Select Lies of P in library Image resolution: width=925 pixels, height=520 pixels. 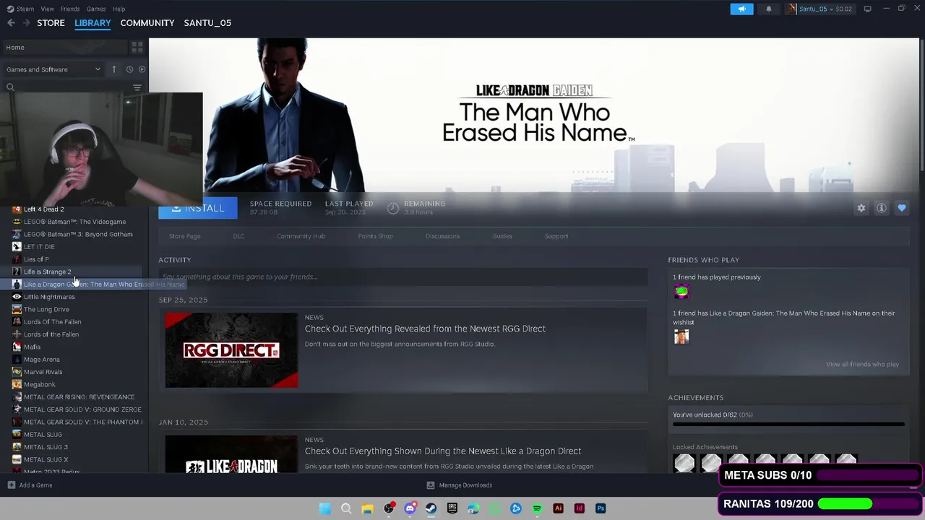(x=36, y=259)
